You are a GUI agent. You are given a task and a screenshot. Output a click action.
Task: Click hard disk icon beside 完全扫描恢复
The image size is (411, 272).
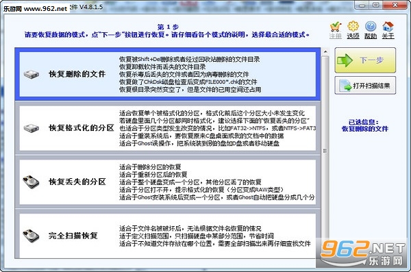pyautogui.click(x=32, y=236)
